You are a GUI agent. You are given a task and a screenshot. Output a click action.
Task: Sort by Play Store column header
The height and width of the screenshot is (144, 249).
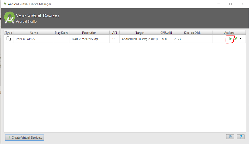61,33
